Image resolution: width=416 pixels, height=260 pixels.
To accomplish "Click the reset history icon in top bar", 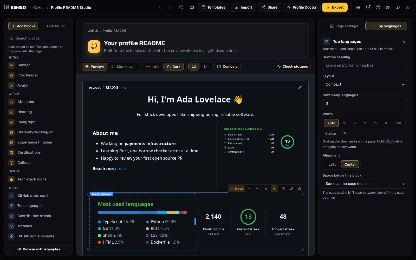I will 181,7.
